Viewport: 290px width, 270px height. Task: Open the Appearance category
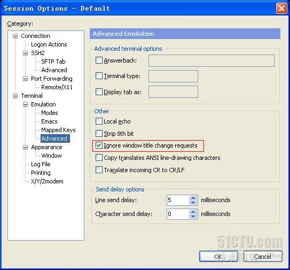coord(46,147)
